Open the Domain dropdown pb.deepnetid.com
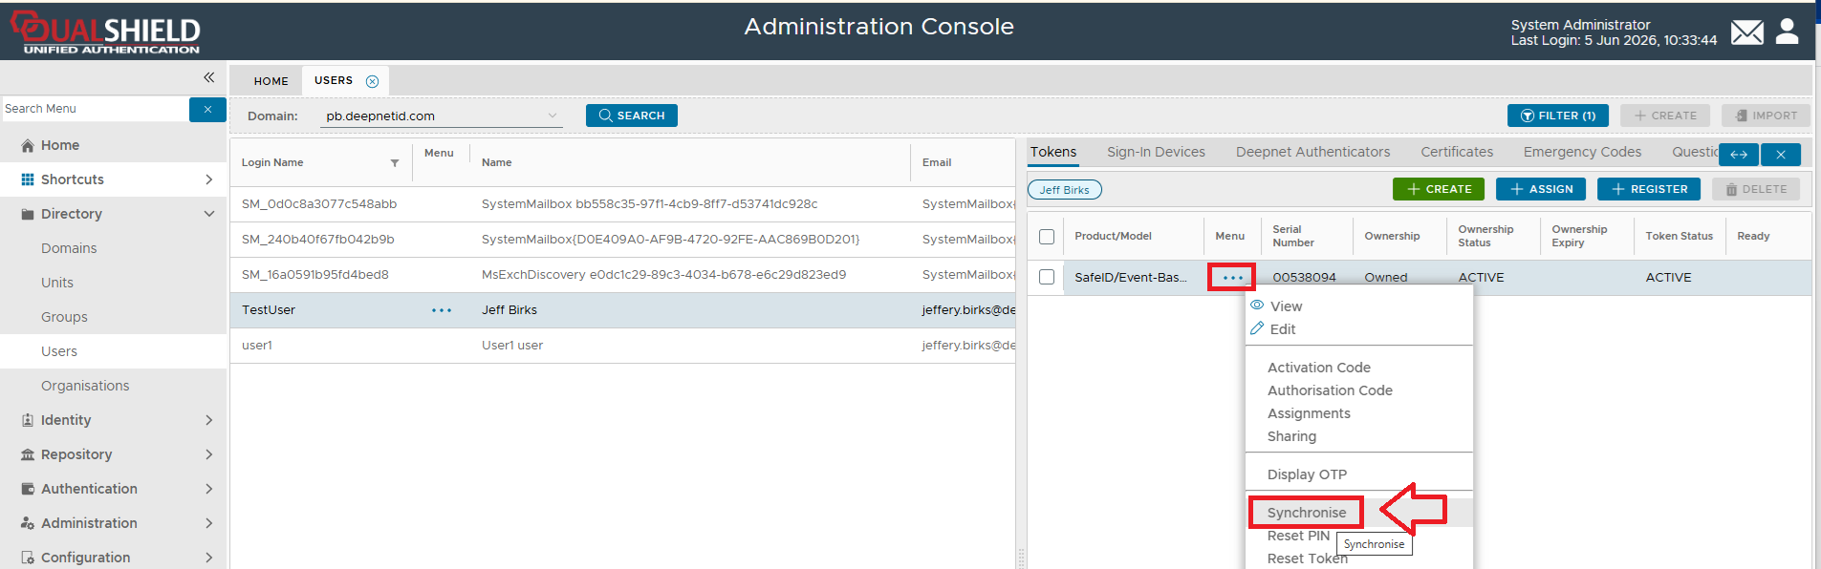This screenshot has width=1821, height=569. [441, 116]
